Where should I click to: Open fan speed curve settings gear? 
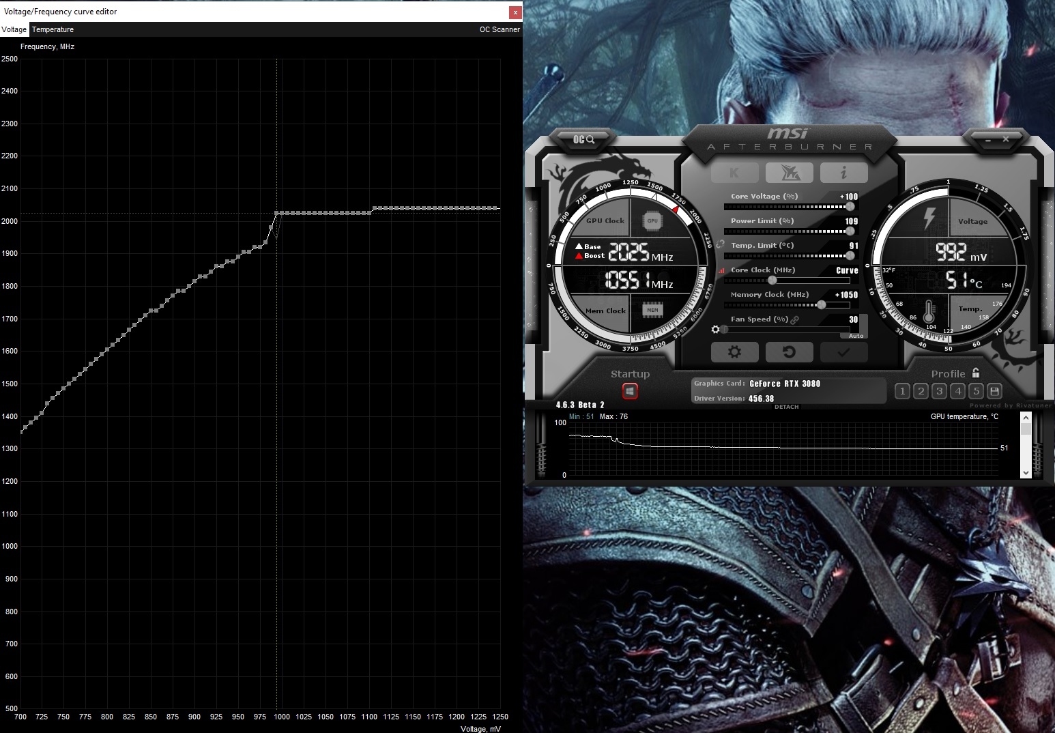[x=715, y=330]
